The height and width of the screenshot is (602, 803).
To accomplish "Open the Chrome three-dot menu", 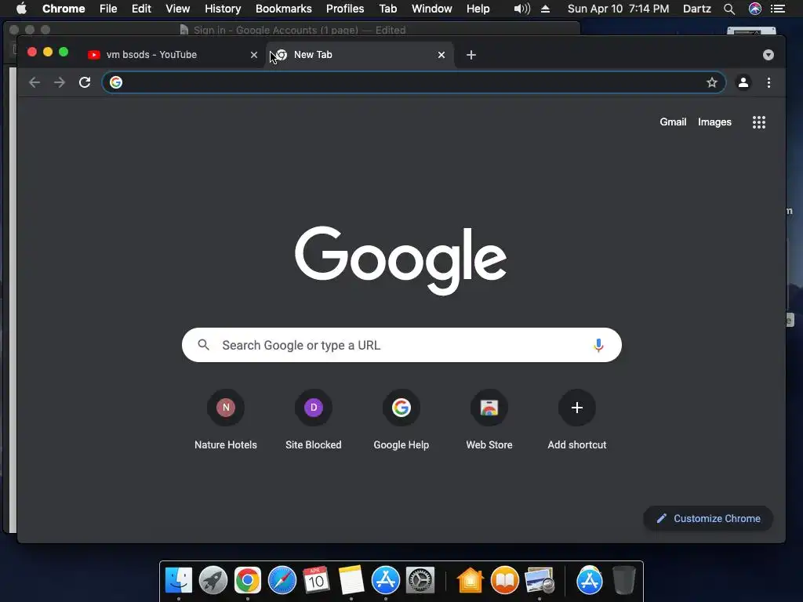I will pyautogui.click(x=768, y=82).
